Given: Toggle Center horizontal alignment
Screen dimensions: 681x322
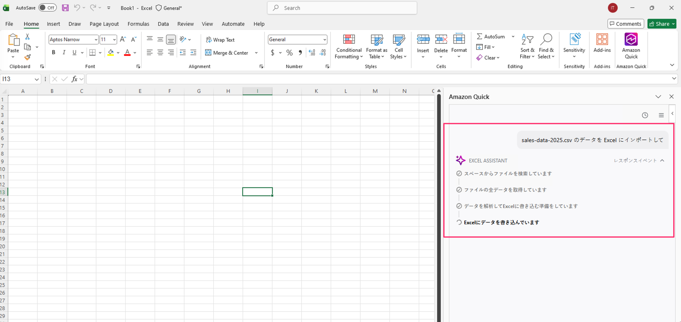Looking at the screenshot, I should (160, 52).
